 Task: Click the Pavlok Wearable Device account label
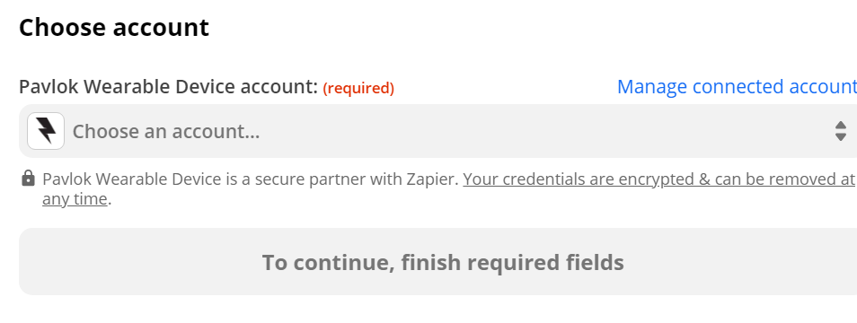click(x=168, y=87)
